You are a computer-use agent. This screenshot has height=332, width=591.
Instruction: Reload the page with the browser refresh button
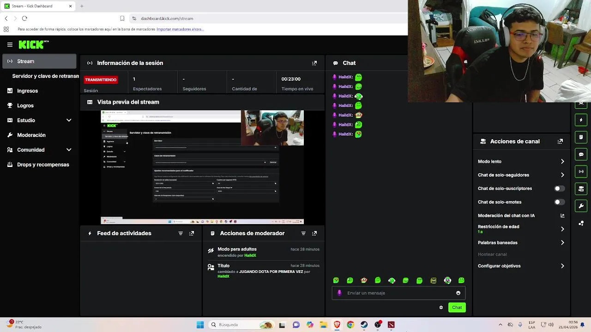24,18
